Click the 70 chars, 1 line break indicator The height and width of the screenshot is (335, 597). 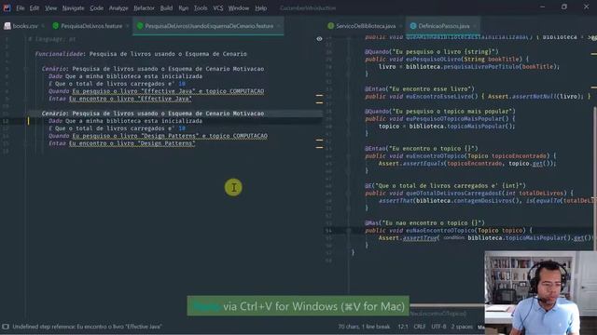tap(364, 327)
